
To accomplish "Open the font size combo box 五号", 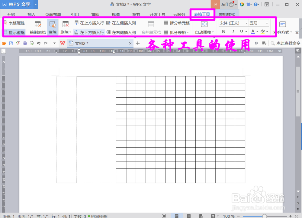I will click(x=259, y=23).
